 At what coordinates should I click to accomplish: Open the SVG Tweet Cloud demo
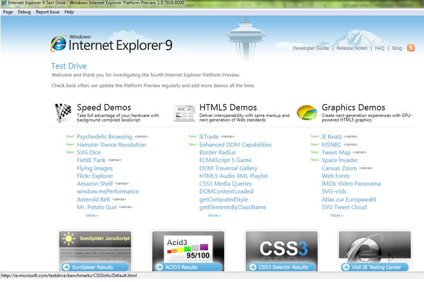click(x=344, y=207)
